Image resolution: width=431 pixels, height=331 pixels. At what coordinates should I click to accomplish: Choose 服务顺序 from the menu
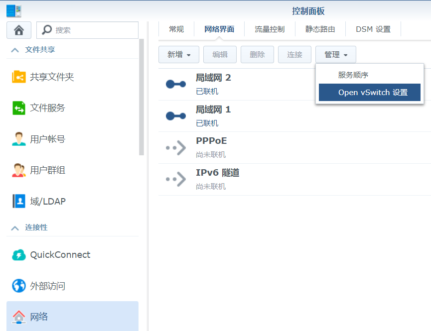pos(353,75)
